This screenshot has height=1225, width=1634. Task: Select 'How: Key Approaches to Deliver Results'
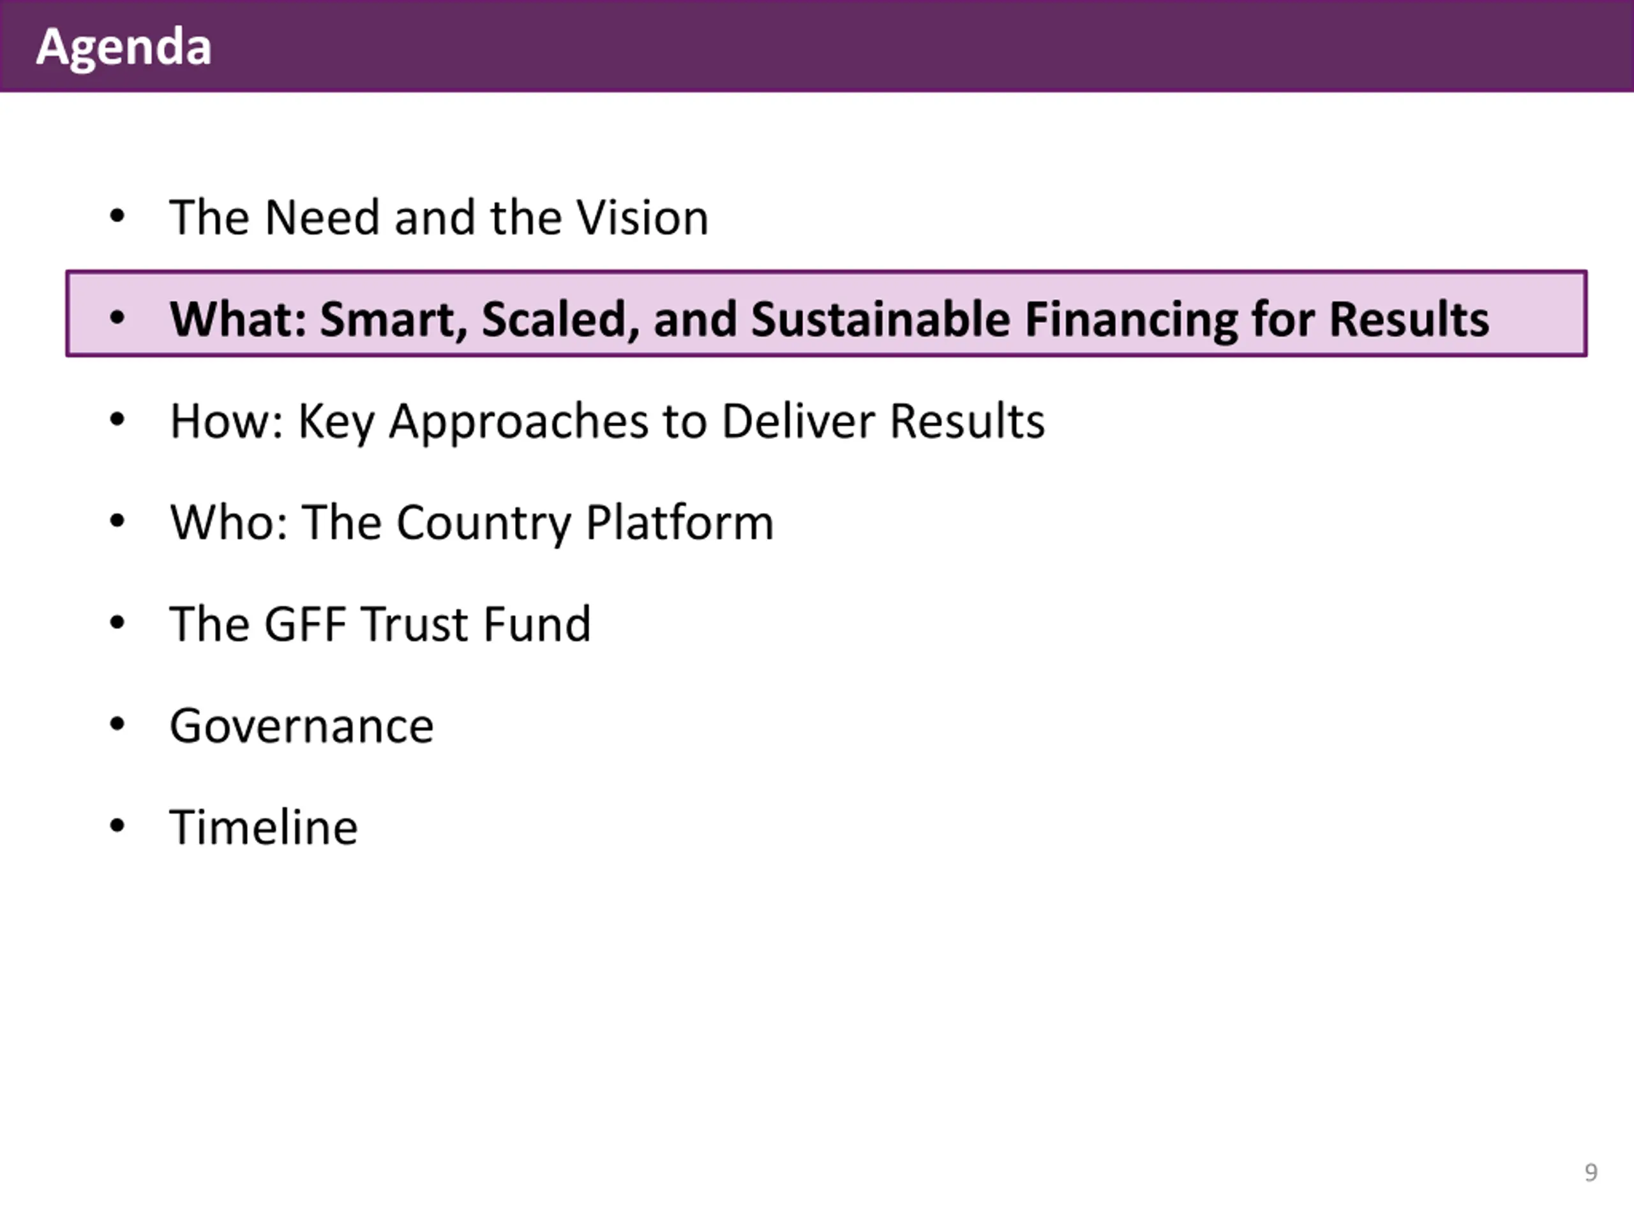(x=607, y=421)
